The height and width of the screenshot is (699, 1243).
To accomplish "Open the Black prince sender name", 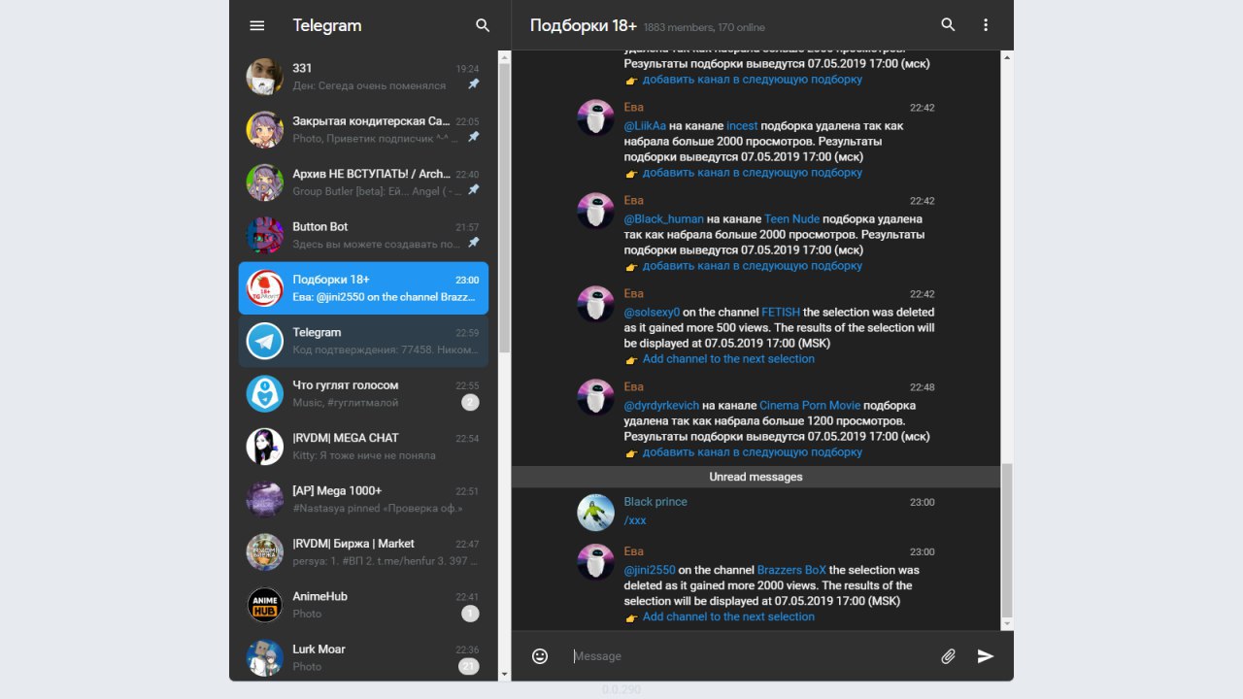I will click(655, 502).
